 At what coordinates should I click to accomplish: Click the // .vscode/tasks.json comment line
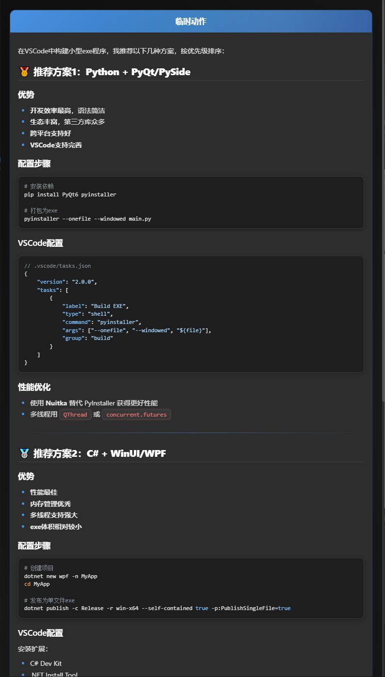pyautogui.click(x=57, y=266)
